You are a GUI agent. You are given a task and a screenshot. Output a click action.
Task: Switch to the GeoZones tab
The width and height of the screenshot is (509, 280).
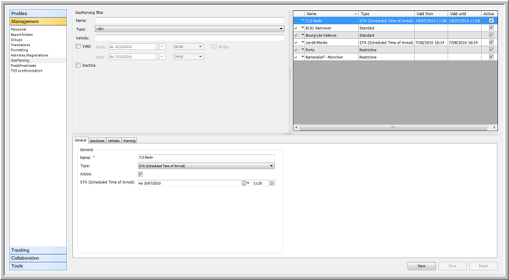pos(97,140)
